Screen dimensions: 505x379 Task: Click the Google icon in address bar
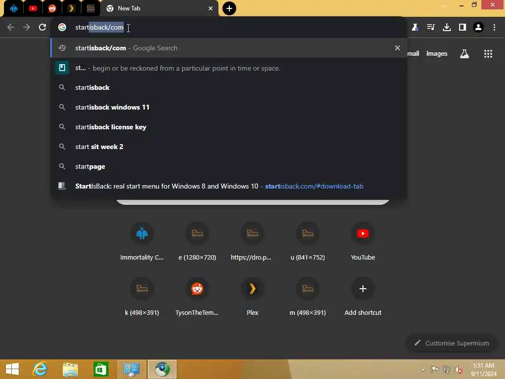point(62,27)
